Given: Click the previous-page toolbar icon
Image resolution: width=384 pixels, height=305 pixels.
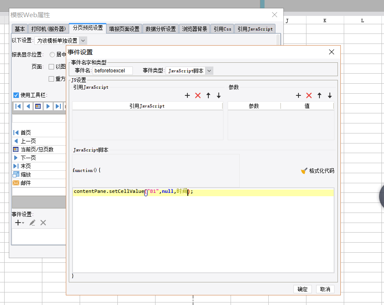Looking at the screenshot, I should [x=28, y=106].
